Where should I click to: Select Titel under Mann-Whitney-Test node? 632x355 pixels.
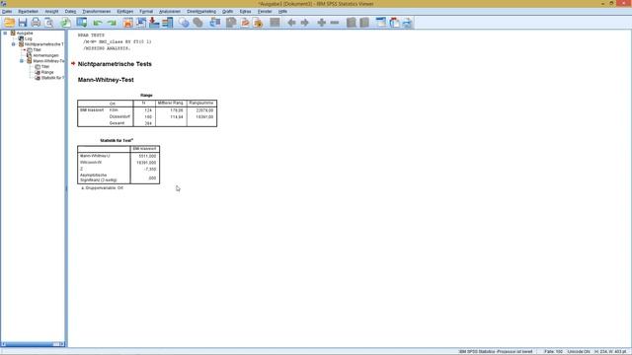tap(45, 67)
